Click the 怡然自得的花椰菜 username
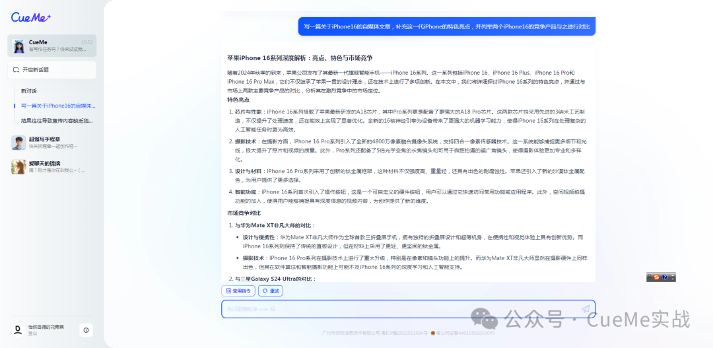The image size is (713, 348). (46, 327)
